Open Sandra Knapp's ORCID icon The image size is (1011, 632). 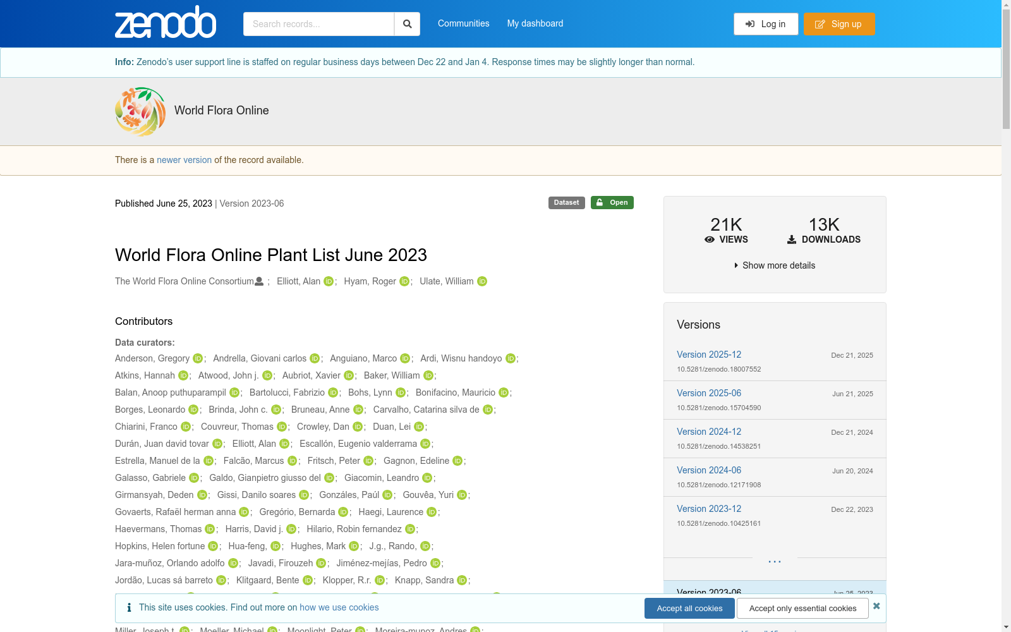click(462, 580)
